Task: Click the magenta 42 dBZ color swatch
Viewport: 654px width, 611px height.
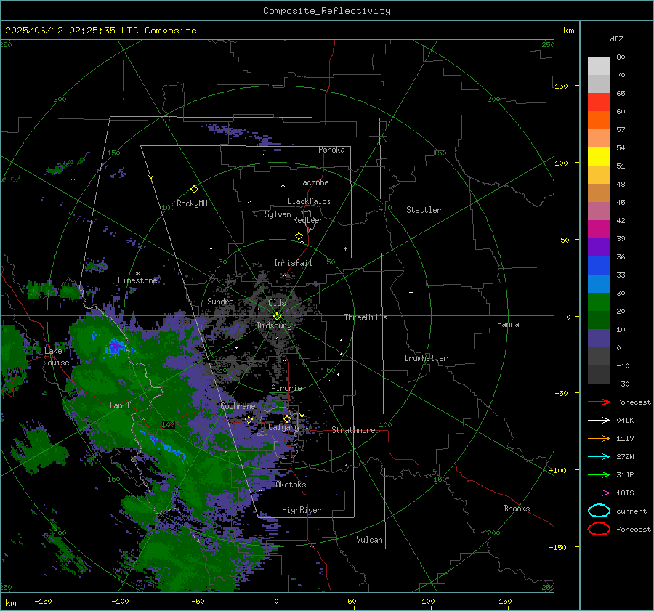Action: [599, 229]
